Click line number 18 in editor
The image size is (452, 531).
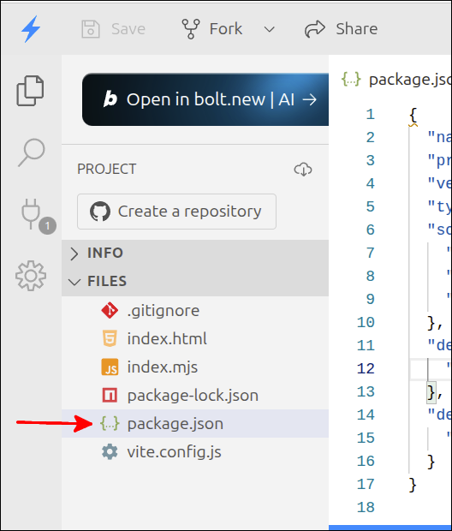366,507
